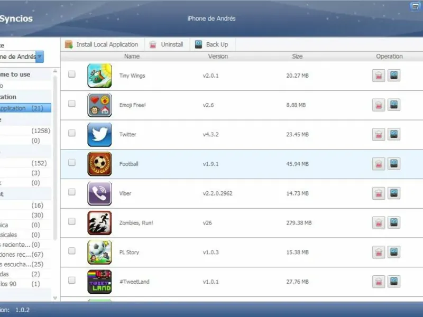Screen dimensions: 423x317
Task: Click the Emoji Free! app icon
Action: pos(99,105)
